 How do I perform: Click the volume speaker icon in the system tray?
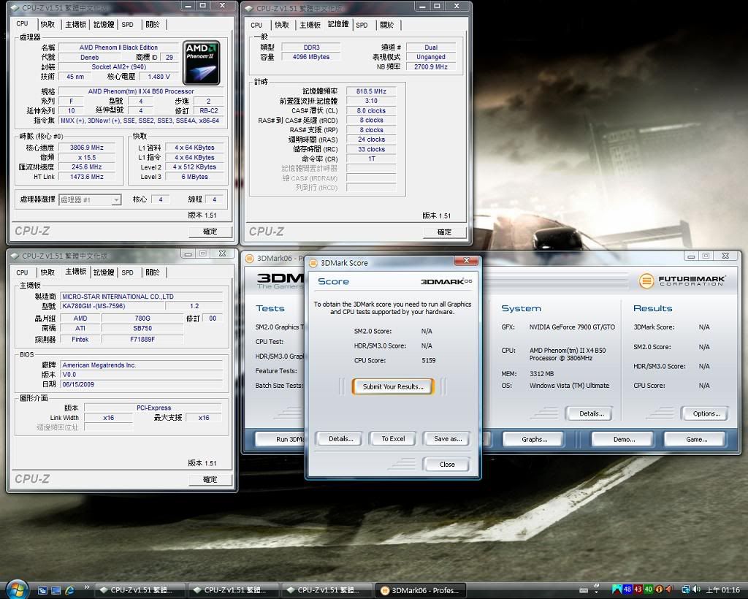coord(695,590)
